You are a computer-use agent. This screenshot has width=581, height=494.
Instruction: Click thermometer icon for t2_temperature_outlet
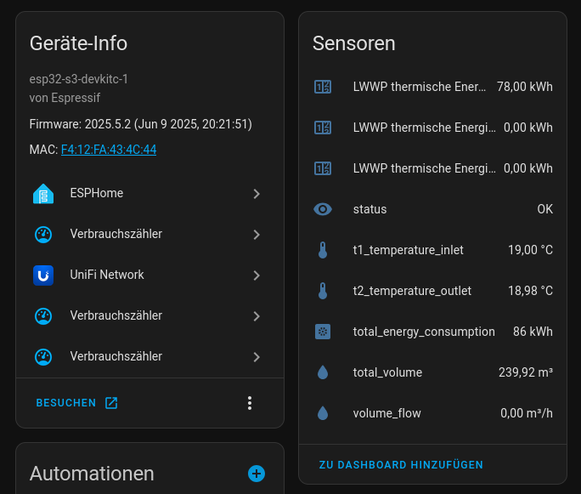[323, 291]
